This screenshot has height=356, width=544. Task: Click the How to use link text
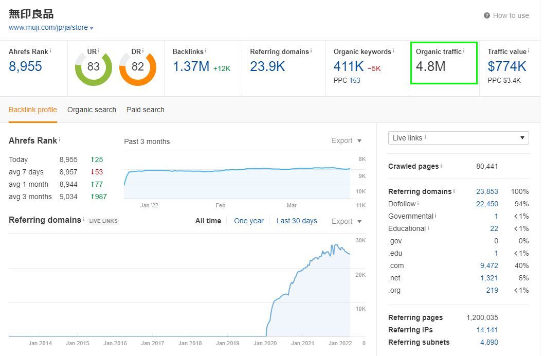click(x=511, y=15)
